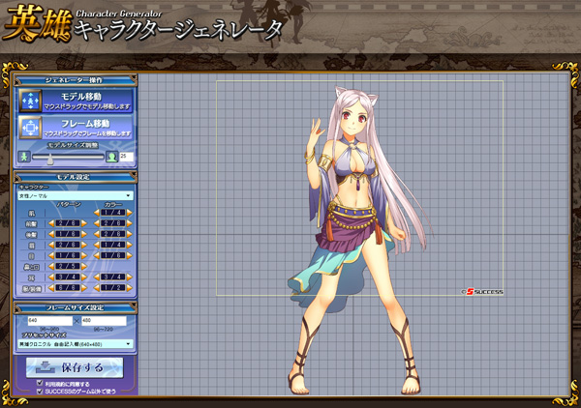Select next 目 (eye) color
Image resolution: width=581 pixels, height=408 pixels.
pyautogui.click(x=130, y=255)
